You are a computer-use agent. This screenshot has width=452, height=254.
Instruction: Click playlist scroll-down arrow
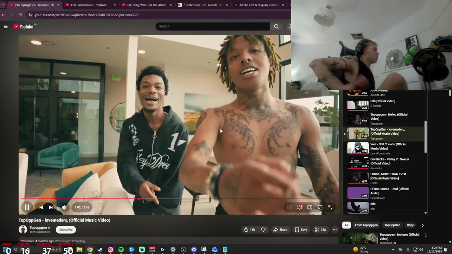click(426, 213)
